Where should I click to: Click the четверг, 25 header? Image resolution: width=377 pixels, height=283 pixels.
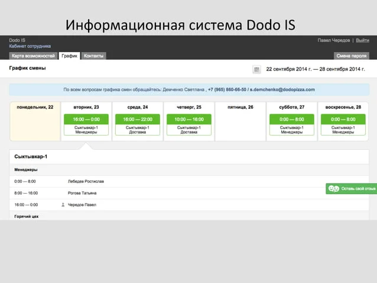coord(189,107)
